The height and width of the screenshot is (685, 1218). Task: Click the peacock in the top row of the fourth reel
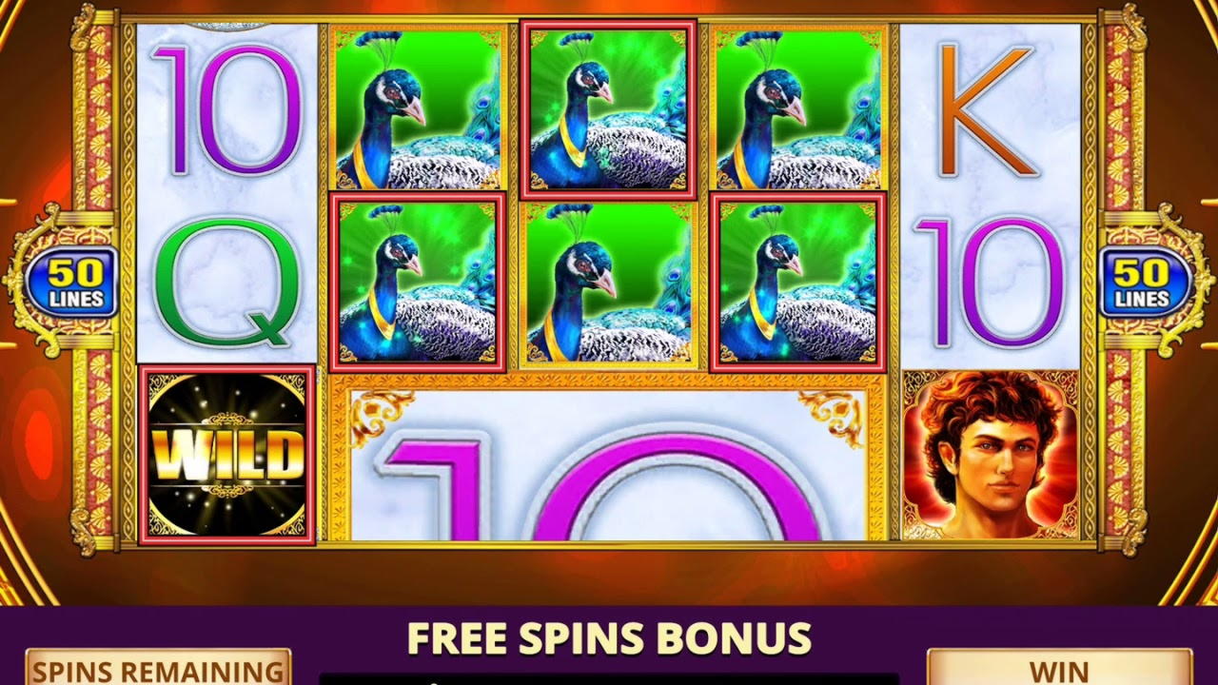[x=797, y=108]
